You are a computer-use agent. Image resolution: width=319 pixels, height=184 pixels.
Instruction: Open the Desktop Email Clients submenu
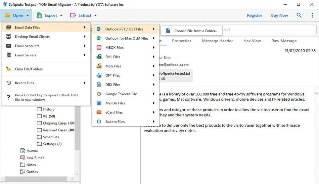pyautogui.click(x=46, y=37)
